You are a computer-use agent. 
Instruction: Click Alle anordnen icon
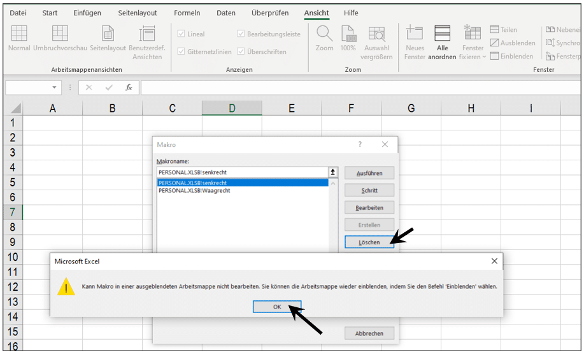443,34
